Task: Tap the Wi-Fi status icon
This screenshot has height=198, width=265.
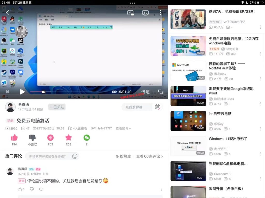Action: click(x=242, y=3)
